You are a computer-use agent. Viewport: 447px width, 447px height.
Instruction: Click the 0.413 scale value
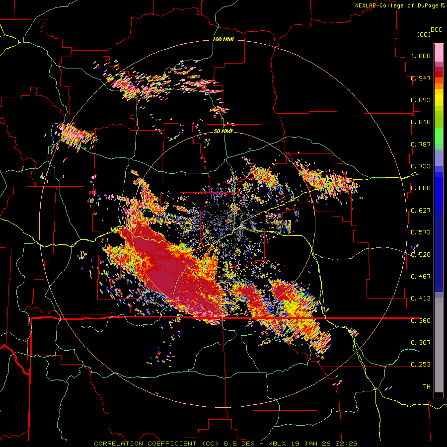click(x=421, y=298)
